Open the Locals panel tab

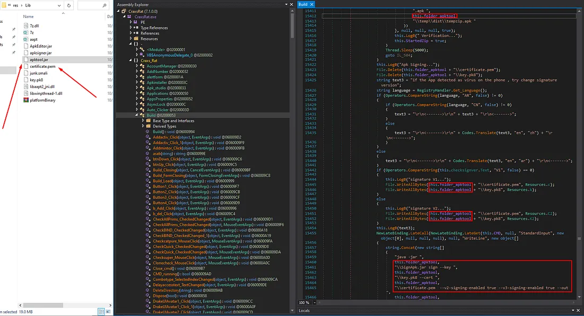[305, 310]
